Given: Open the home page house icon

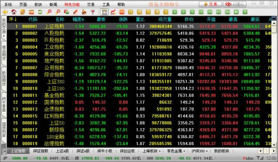Looking at the screenshot, I should click(x=14, y=12).
